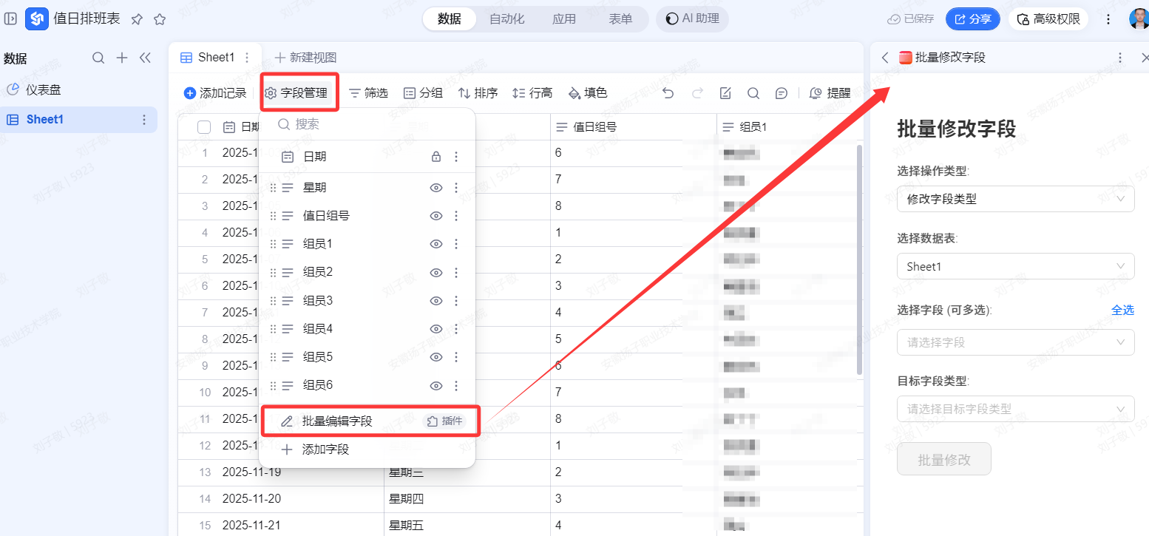Open the AI 助理 assistant
This screenshot has height=536, width=1149.
(692, 19)
